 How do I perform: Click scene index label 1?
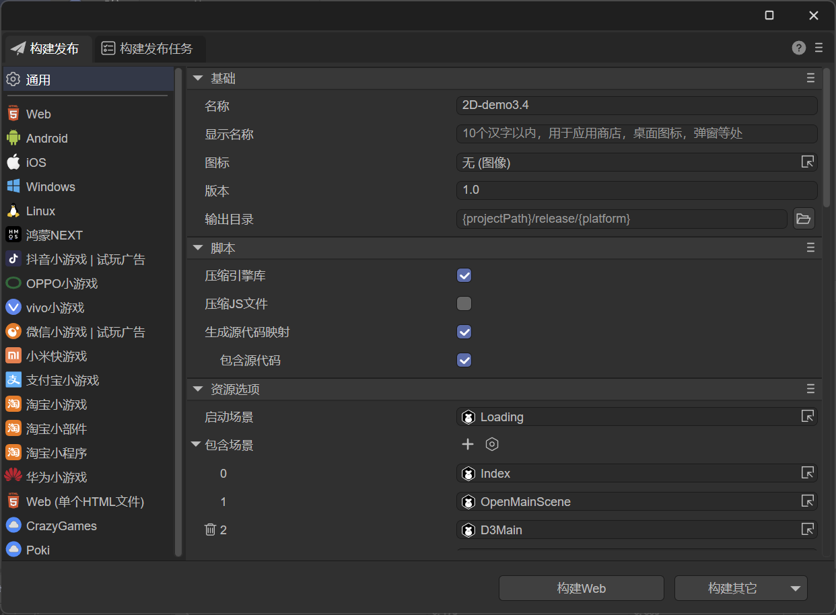click(223, 502)
